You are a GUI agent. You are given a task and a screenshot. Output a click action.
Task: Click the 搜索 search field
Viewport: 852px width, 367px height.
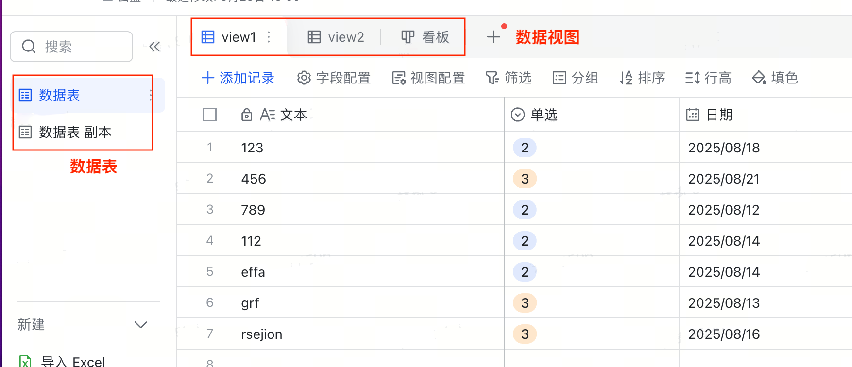pos(71,47)
